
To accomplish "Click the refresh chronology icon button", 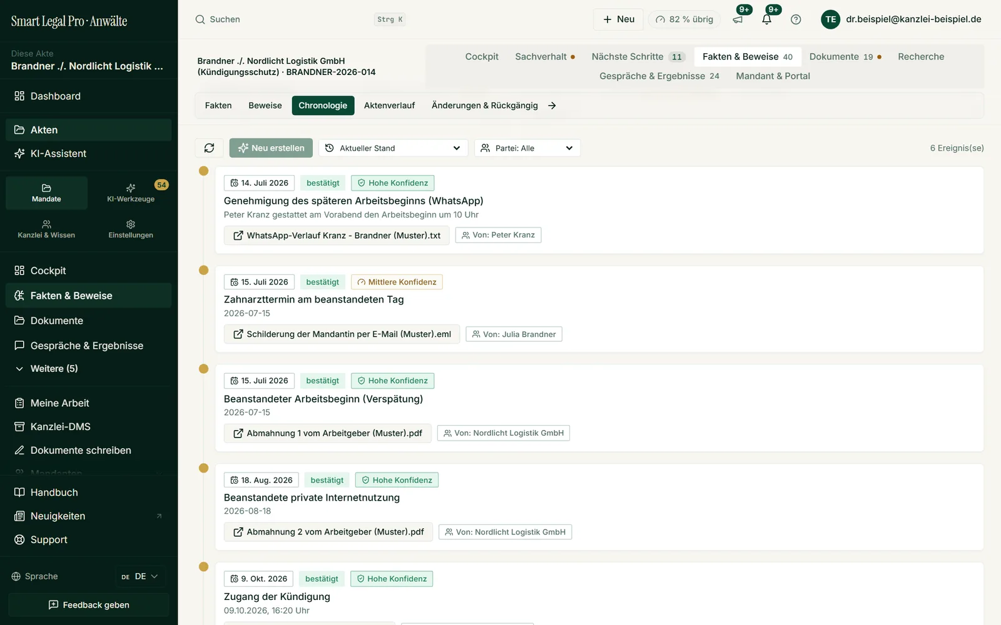I will click(x=209, y=148).
